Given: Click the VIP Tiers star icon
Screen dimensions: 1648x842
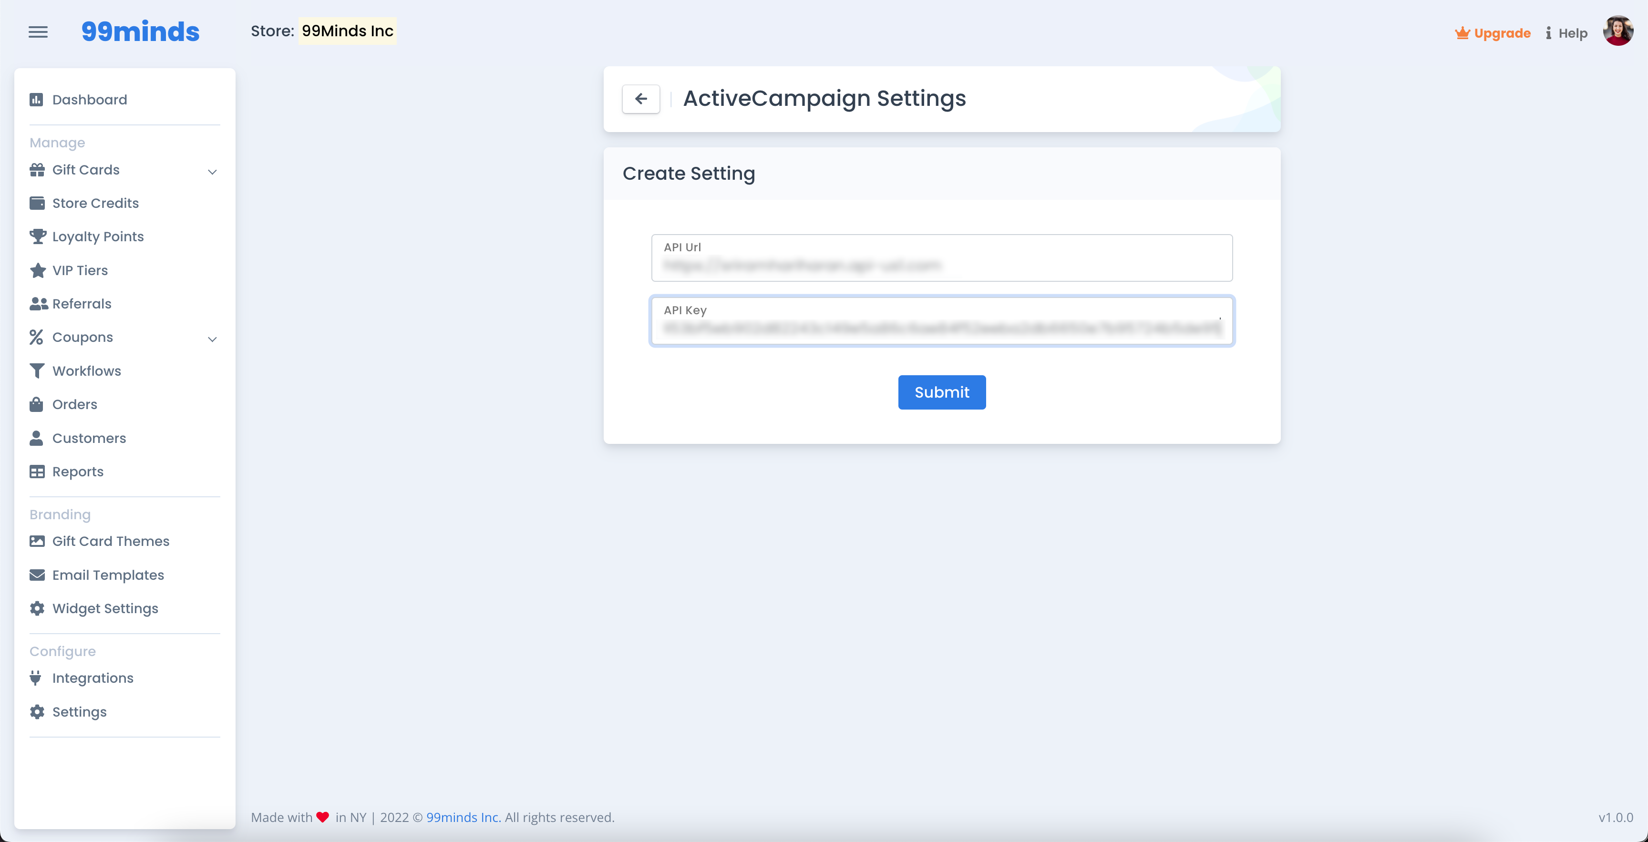Looking at the screenshot, I should point(38,270).
